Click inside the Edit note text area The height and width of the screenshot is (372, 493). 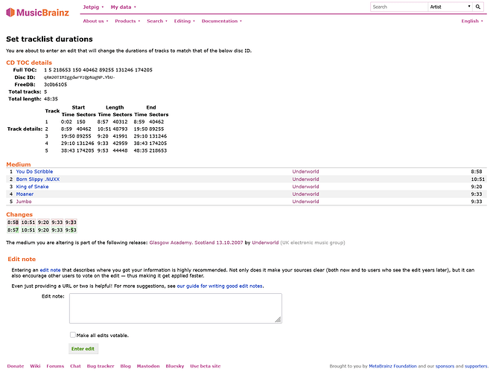pos(175,308)
